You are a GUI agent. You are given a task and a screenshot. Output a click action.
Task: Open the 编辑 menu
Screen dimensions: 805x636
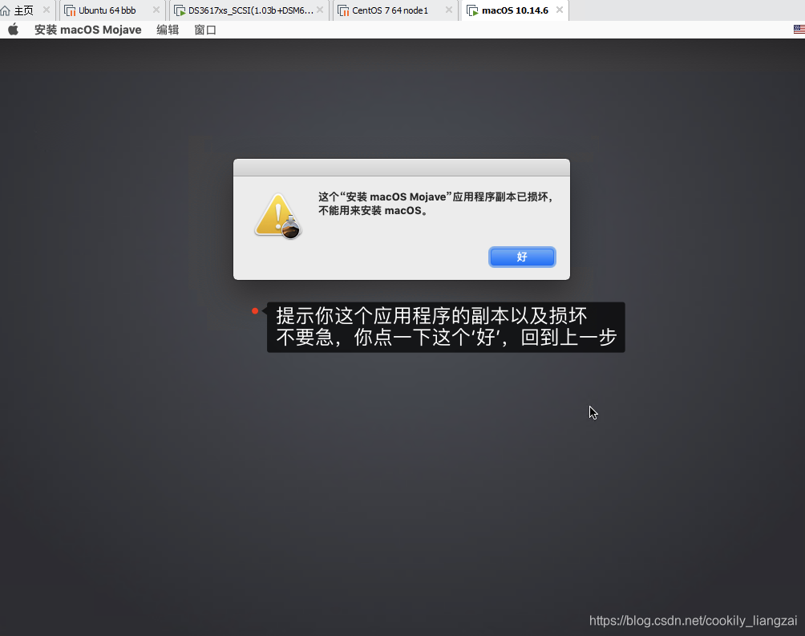coord(168,30)
